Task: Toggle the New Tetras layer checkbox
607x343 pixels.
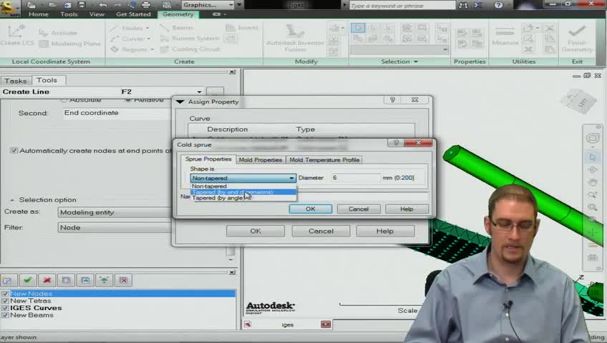Action: 5,301
